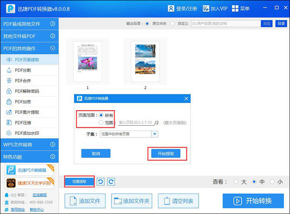Select 自定义 output directory option
Screen dimensions: 290x214
tap(172, 24)
